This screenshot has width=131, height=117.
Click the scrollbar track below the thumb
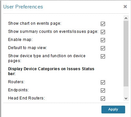pyautogui.click(x=126, y=91)
